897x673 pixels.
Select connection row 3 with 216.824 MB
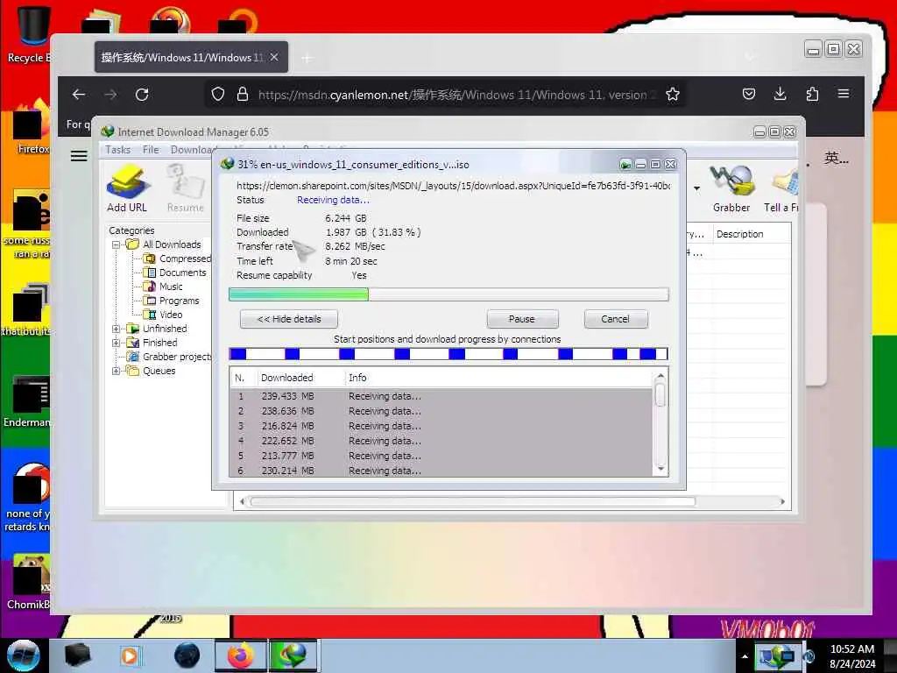click(441, 426)
